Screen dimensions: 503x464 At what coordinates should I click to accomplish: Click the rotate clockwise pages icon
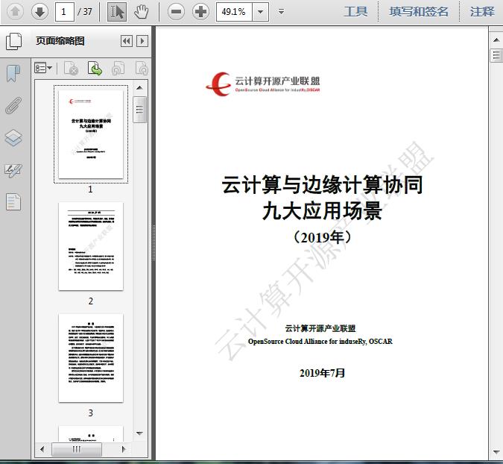(142, 68)
